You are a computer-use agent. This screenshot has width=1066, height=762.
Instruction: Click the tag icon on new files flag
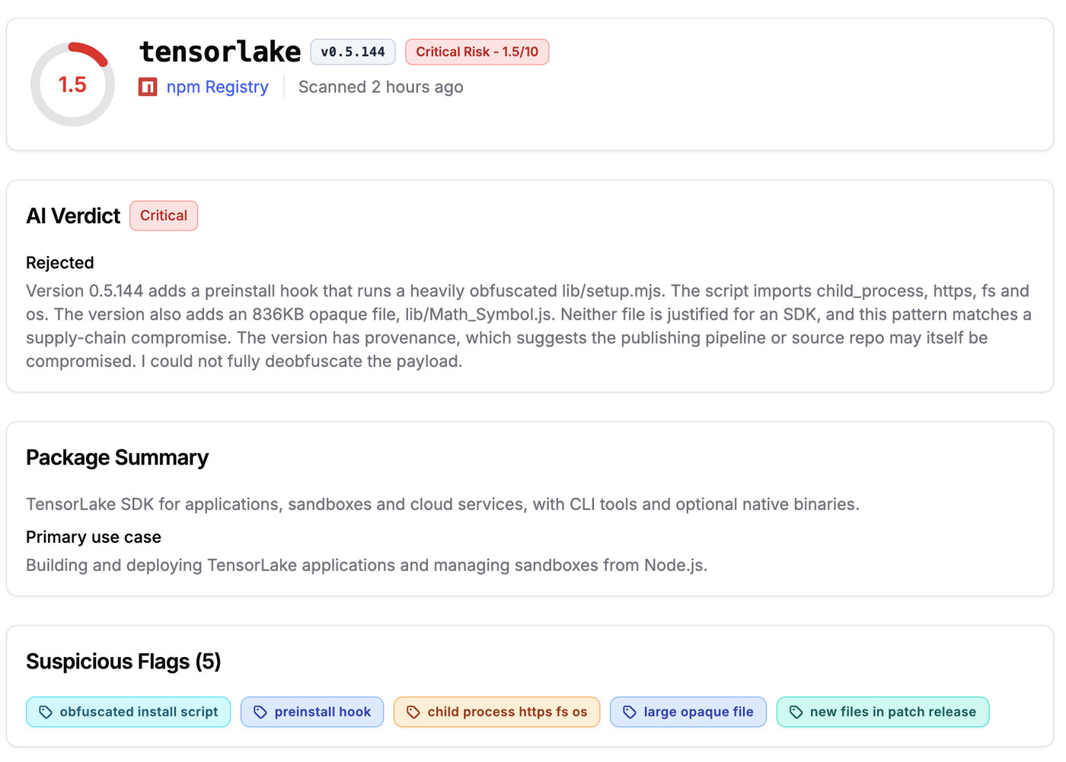tap(796, 712)
